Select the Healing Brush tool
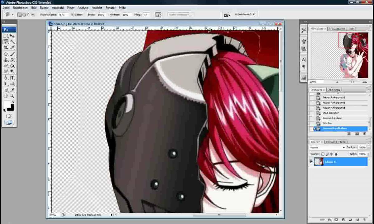 click(x=6, y=54)
